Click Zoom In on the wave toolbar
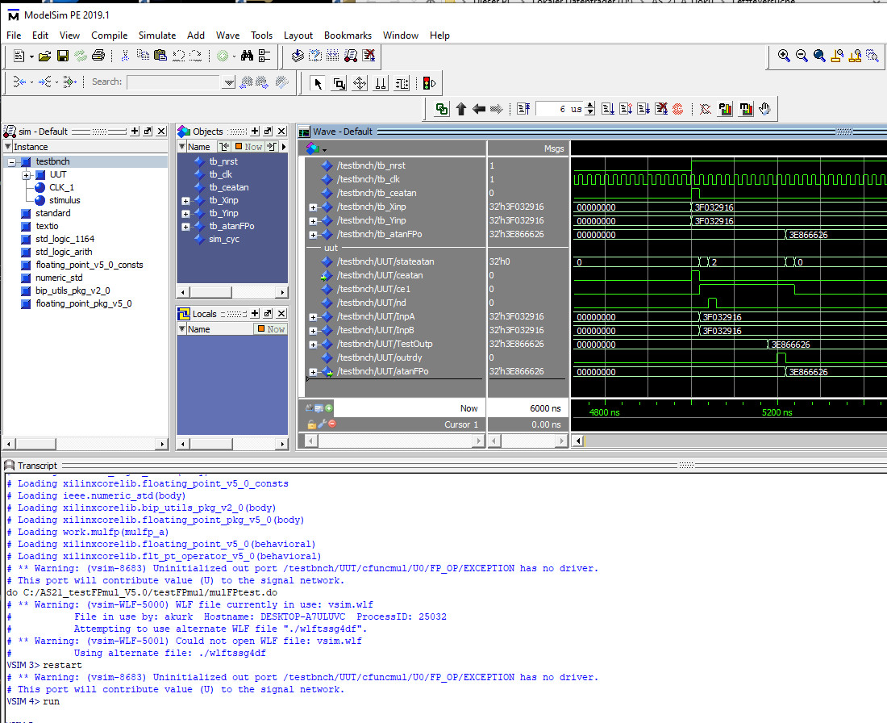 [x=784, y=56]
